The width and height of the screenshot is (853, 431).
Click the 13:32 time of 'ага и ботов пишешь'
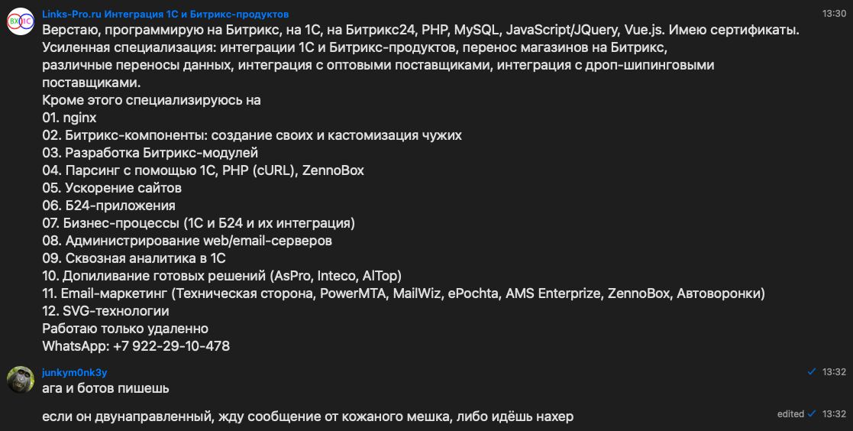coord(834,372)
